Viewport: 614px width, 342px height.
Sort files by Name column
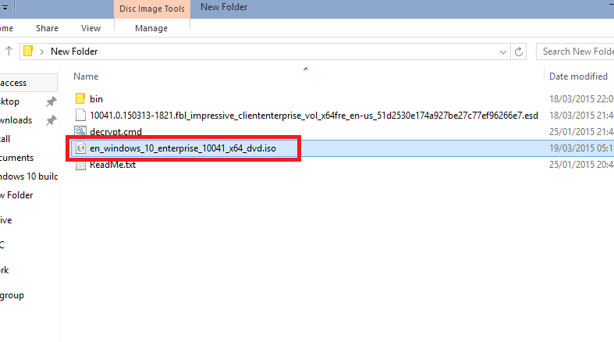pyautogui.click(x=86, y=77)
